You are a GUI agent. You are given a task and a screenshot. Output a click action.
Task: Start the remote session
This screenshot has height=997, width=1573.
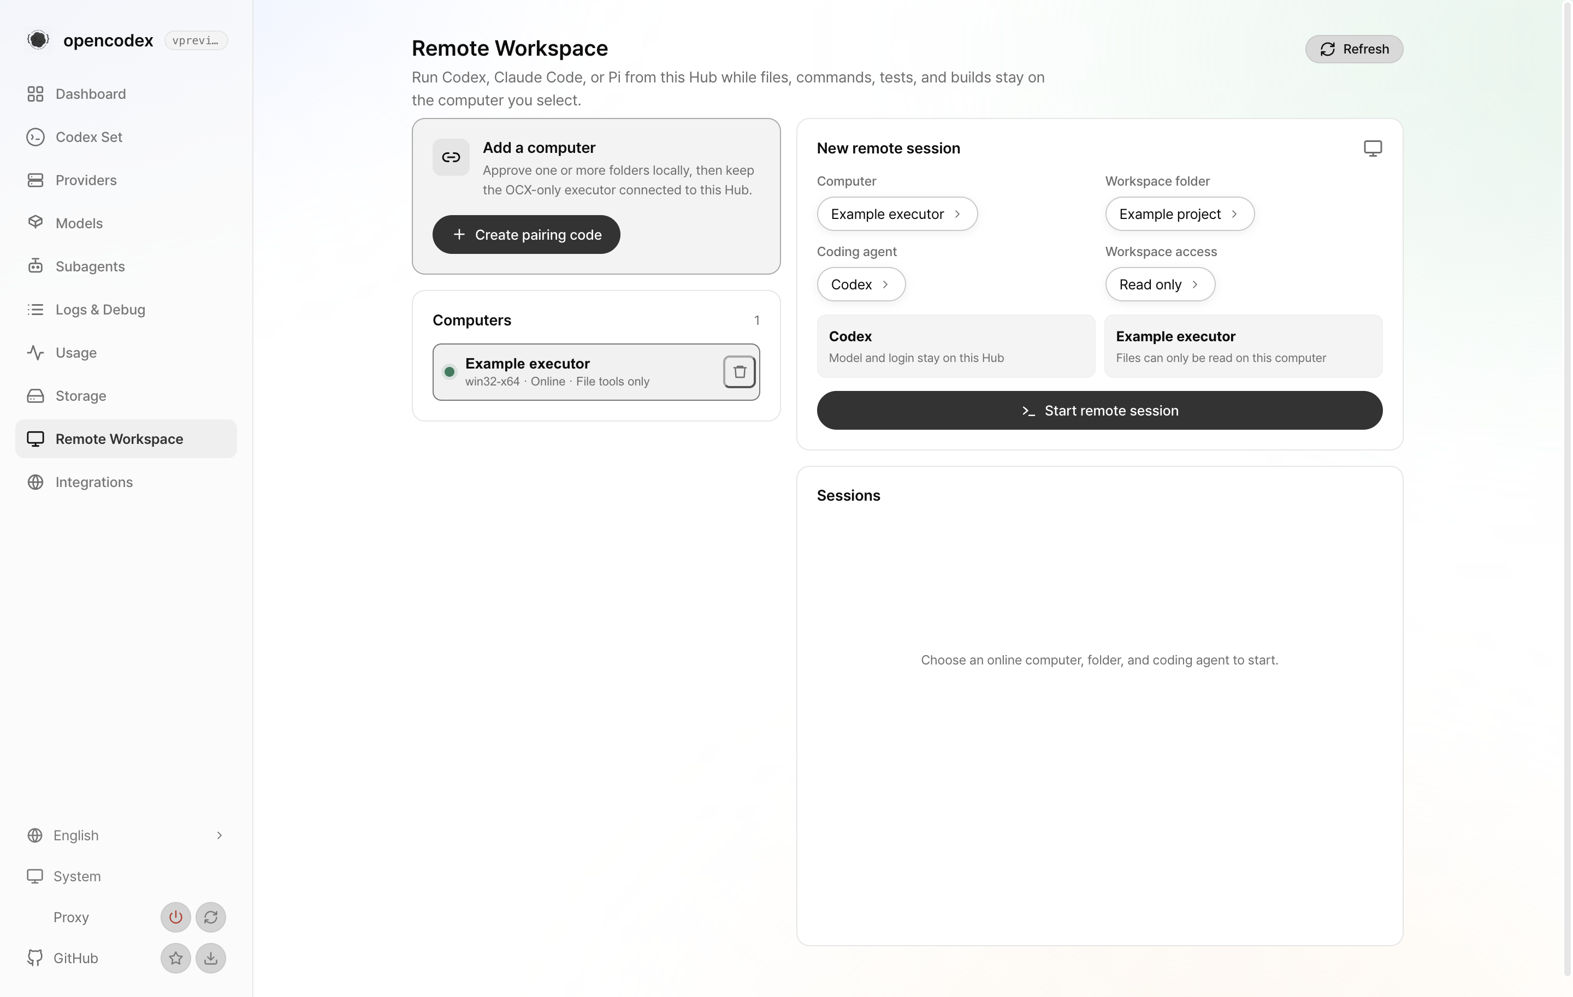(x=1099, y=411)
